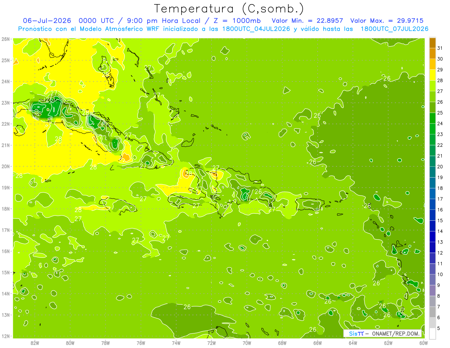450x348 pixels.
Task: Select the '17N' latitude label
Action: point(5,230)
